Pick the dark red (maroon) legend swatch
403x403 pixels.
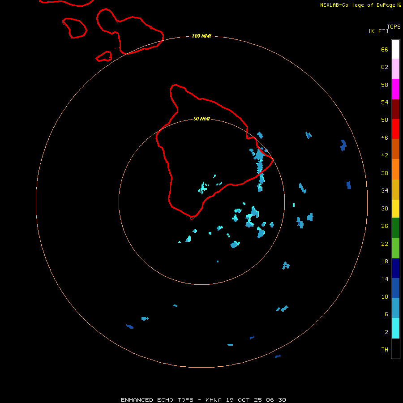point(395,109)
